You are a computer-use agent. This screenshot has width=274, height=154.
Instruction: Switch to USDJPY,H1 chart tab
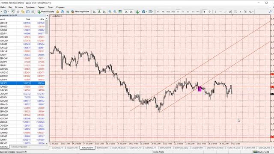click(x=72, y=148)
